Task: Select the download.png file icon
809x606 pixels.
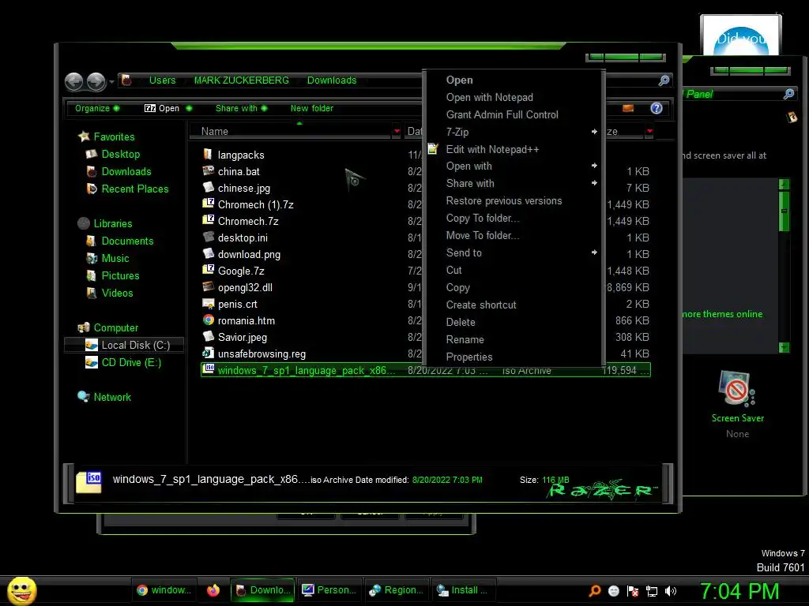Action: point(208,253)
